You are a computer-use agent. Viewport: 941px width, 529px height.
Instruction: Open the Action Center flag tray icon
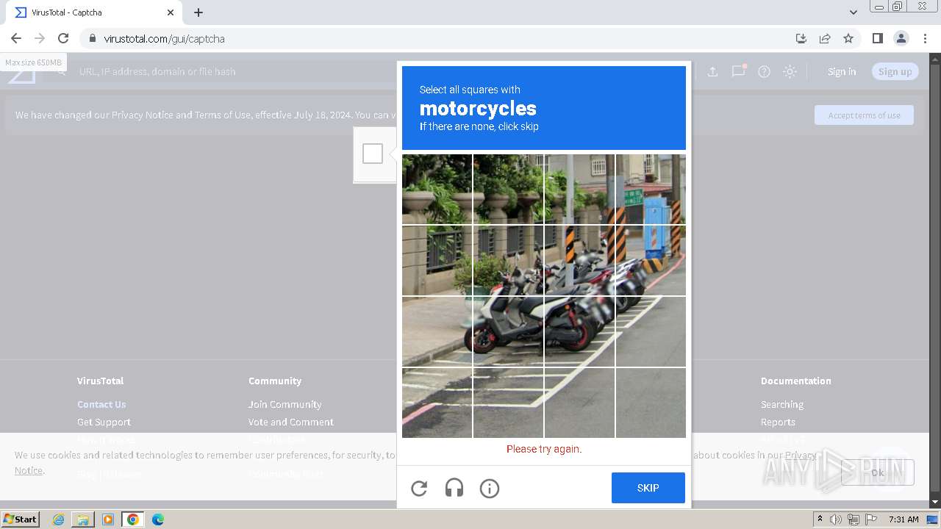click(871, 519)
